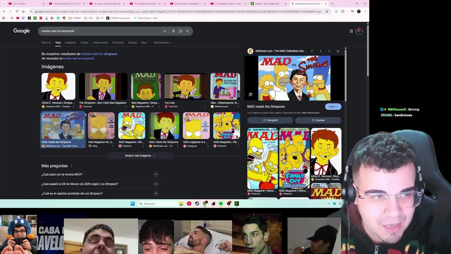Click the magnifier search submit icon
The image size is (451, 254).
(188, 31)
